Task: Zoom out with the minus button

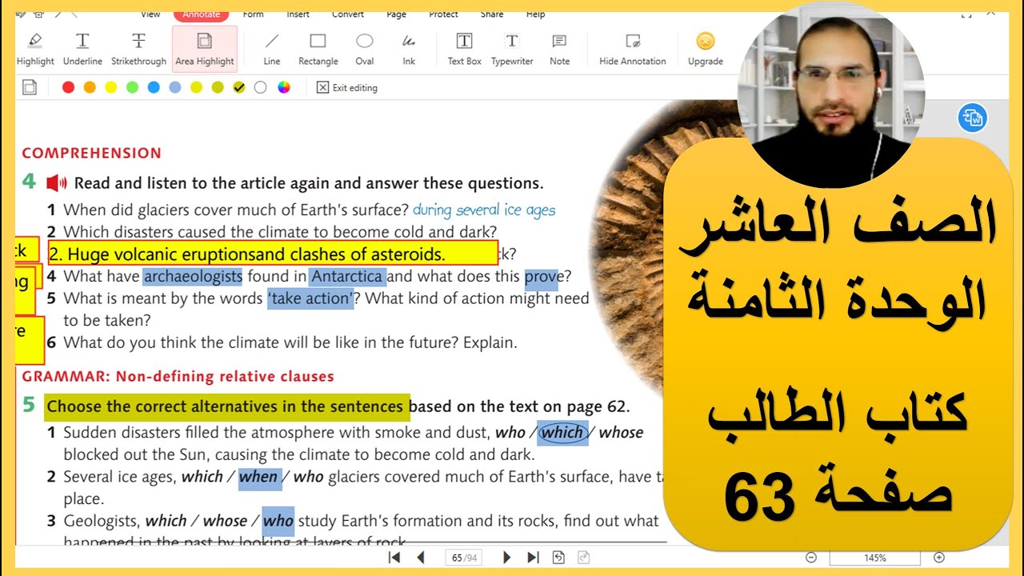Action: tap(811, 558)
